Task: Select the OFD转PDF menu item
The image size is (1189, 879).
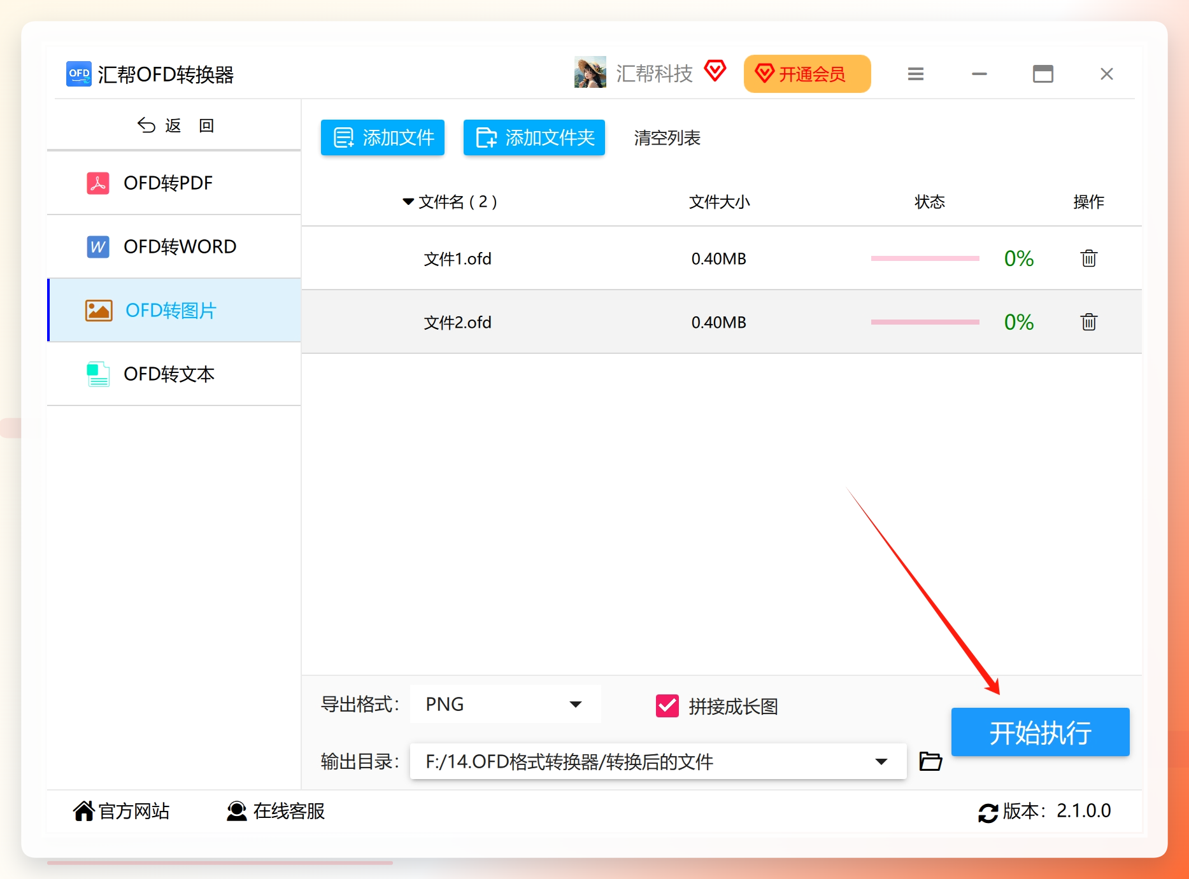Action: [x=174, y=183]
